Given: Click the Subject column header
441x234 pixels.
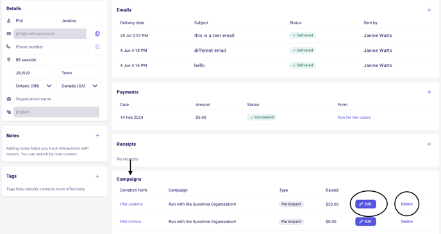Looking at the screenshot, I should coord(201,23).
